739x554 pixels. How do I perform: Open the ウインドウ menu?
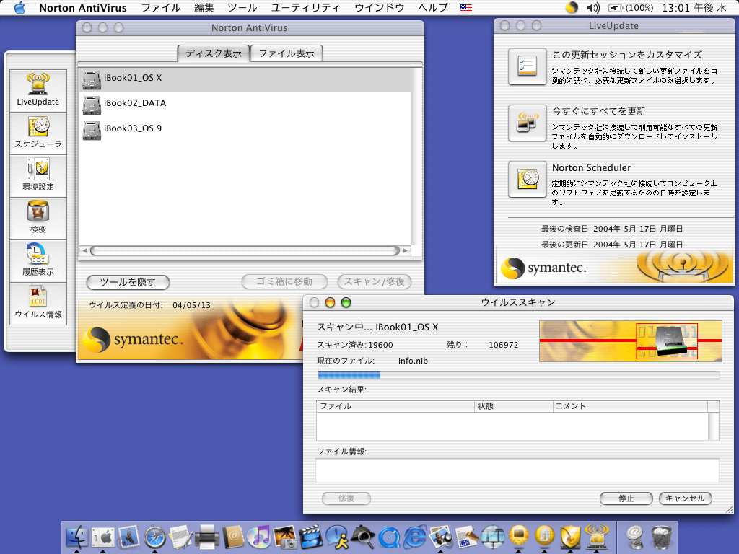point(380,8)
